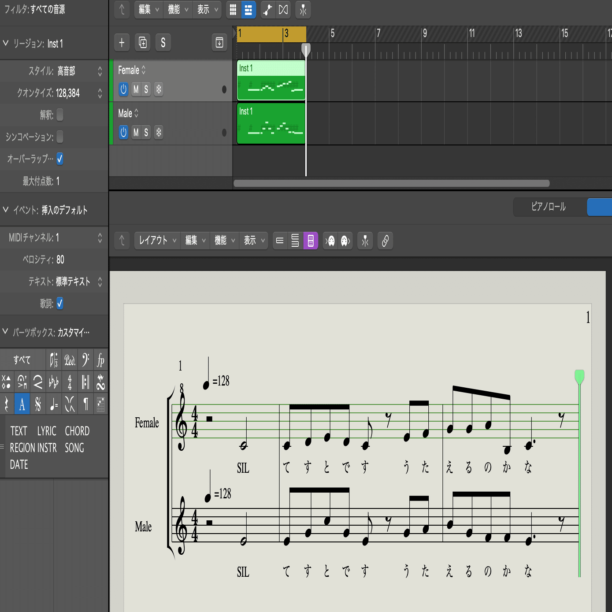Mute the Female track
This screenshot has width=612, height=612.
[136, 89]
